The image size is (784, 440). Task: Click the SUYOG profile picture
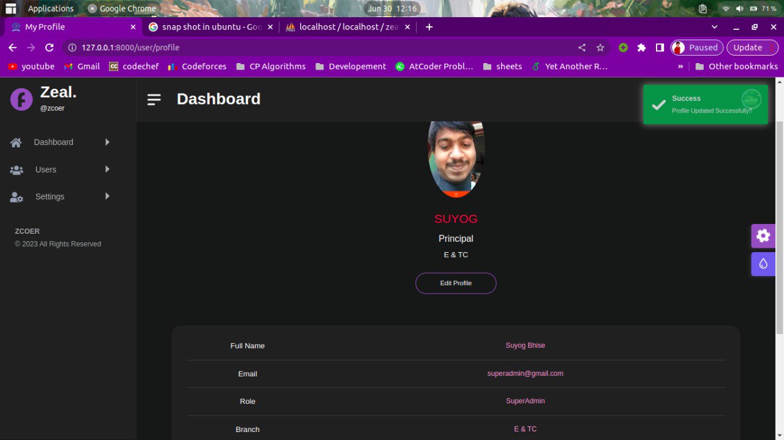pos(456,158)
